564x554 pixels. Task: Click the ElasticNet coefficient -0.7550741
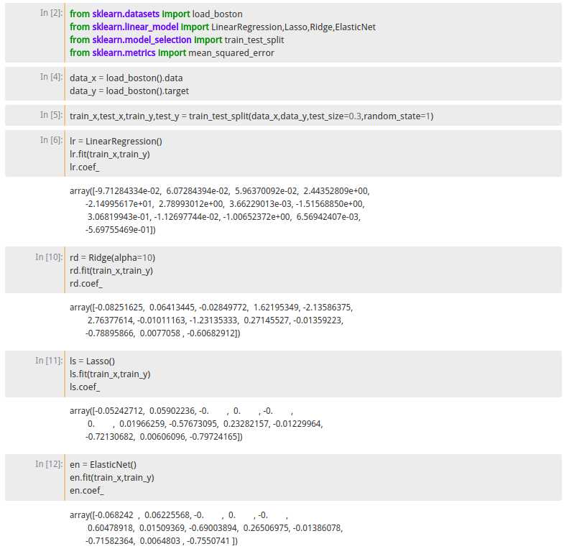click(208, 541)
